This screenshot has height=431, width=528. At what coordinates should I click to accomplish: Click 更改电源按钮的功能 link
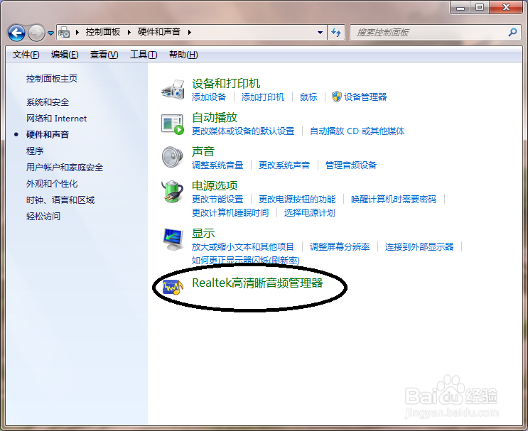(297, 200)
